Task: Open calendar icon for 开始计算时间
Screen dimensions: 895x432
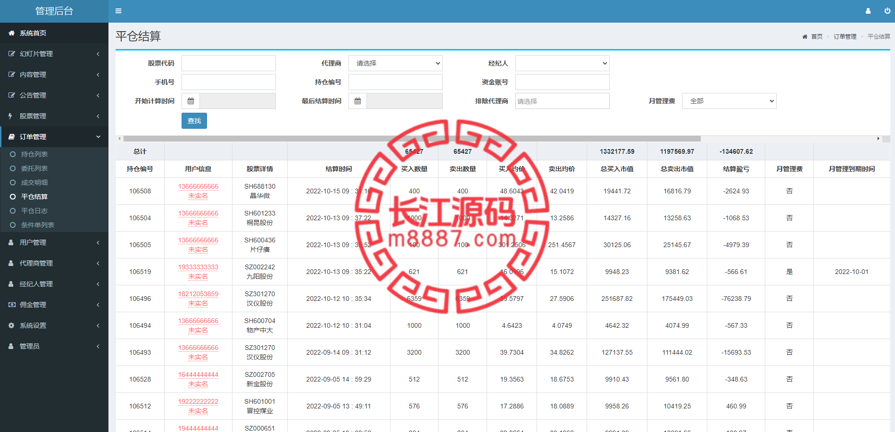Action: click(191, 101)
